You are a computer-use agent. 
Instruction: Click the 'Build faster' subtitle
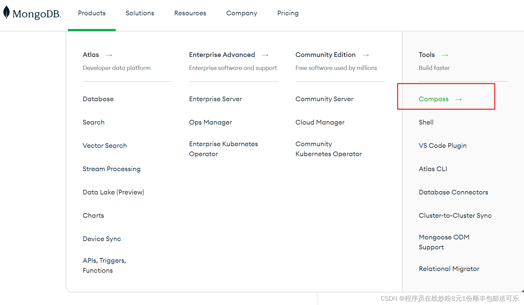click(434, 68)
